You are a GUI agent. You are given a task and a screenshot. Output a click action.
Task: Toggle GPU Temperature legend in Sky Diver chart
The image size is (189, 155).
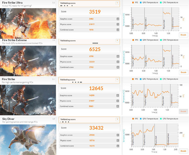149,118
